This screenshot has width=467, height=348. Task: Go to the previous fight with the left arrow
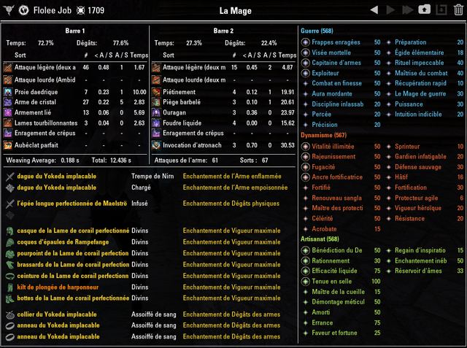coord(374,10)
